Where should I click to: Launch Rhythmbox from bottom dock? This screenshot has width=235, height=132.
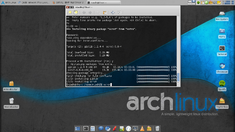coord(149,128)
